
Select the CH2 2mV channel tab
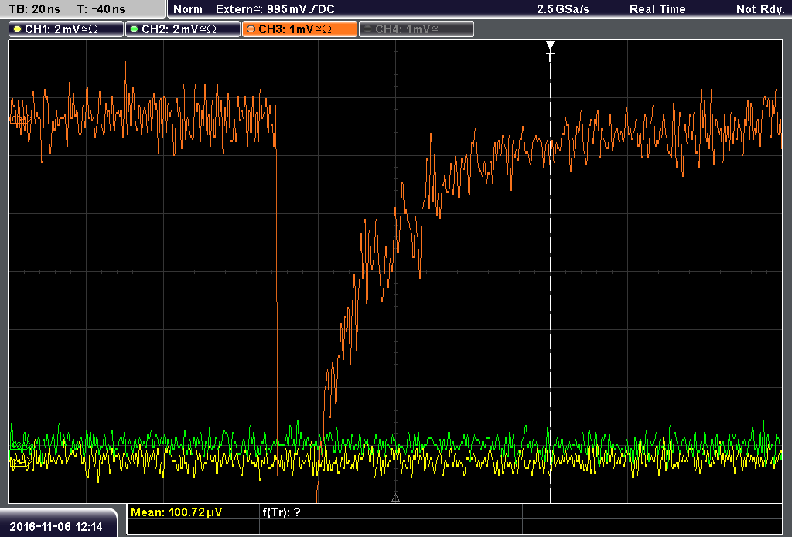click(x=183, y=29)
